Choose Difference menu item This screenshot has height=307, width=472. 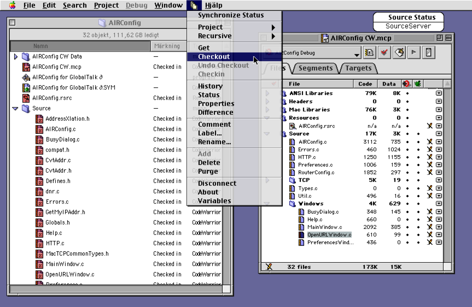pyautogui.click(x=234, y=112)
